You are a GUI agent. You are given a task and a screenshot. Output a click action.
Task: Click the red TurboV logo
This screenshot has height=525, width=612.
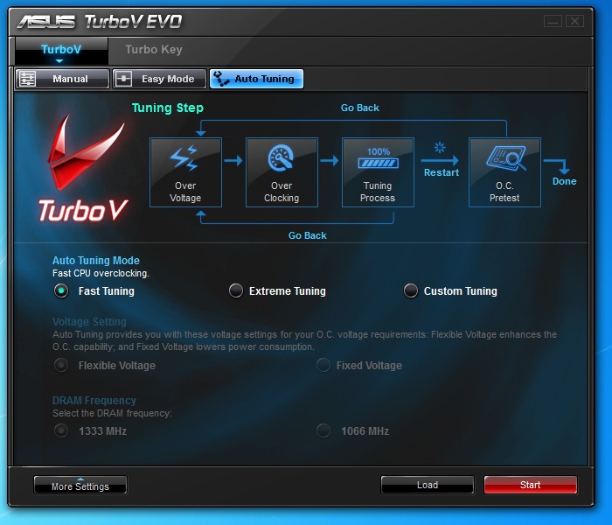point(84,168)
